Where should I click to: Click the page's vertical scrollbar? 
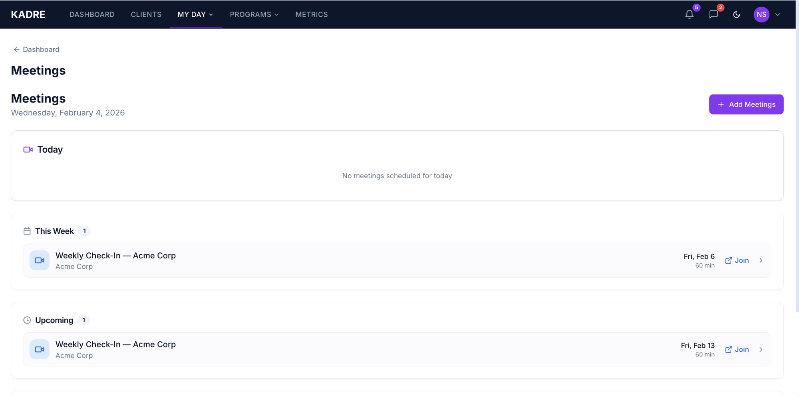tap(797, 160)
